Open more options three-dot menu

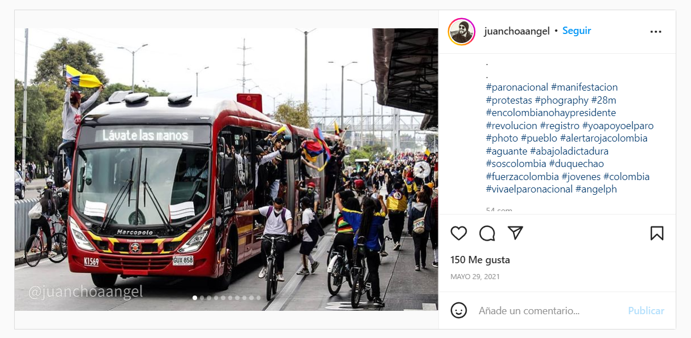pos(656,32)
